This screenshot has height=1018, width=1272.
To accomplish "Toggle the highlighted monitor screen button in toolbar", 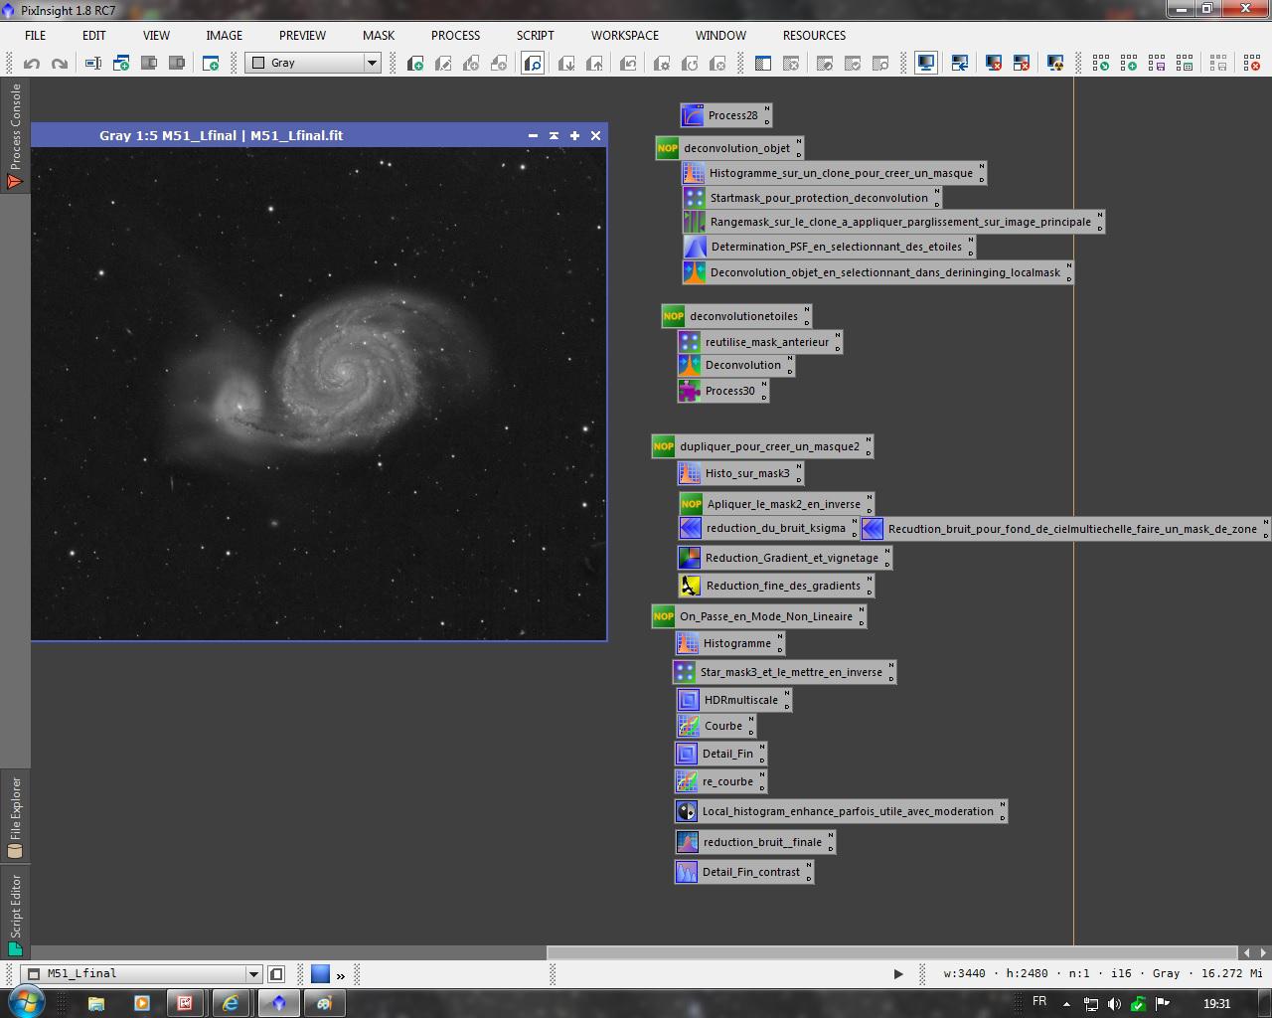I will click(x=925, y=64).
